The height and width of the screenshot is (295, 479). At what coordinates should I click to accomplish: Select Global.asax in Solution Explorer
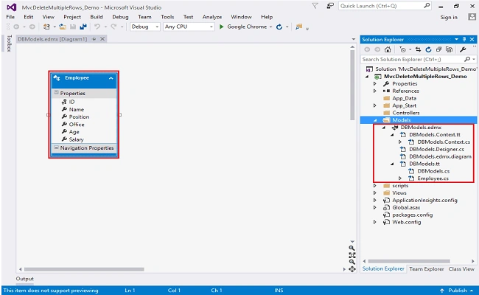pos(406,207)
